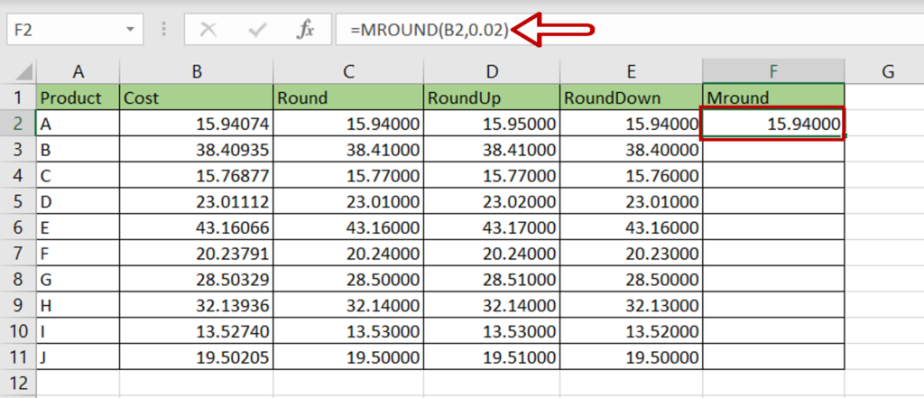
Task: Click the Insert Function fx icon
Action: pyautogui.click(x=305, y=30)
